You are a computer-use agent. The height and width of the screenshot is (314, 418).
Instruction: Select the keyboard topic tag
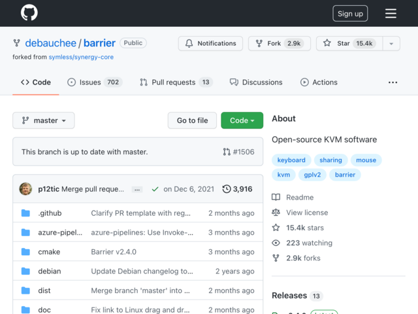[x=291, y=160]
